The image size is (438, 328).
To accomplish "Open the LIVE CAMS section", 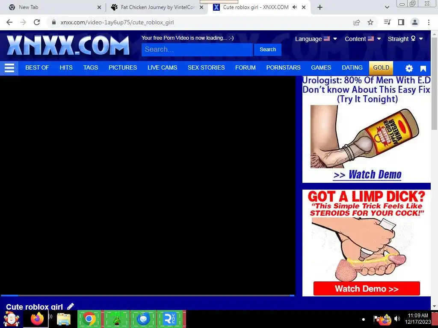I will 162,68.
